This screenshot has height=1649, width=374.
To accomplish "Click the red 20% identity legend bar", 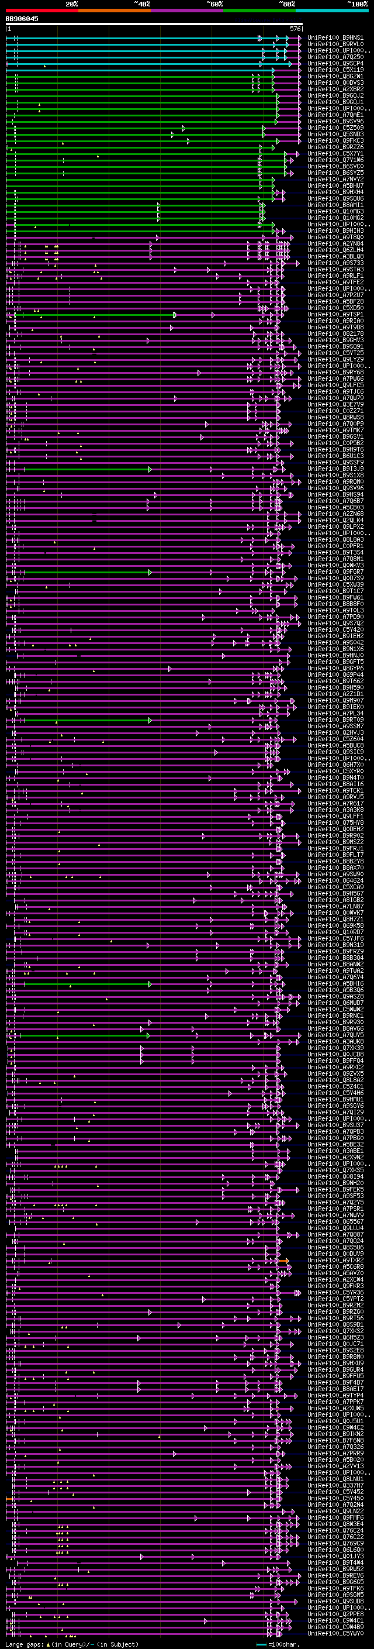I will tap(42, 11).
